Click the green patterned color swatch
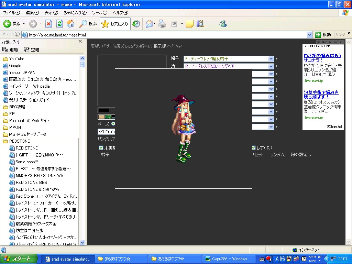Viewport: 352px width, 264px height. coord(108,117)
